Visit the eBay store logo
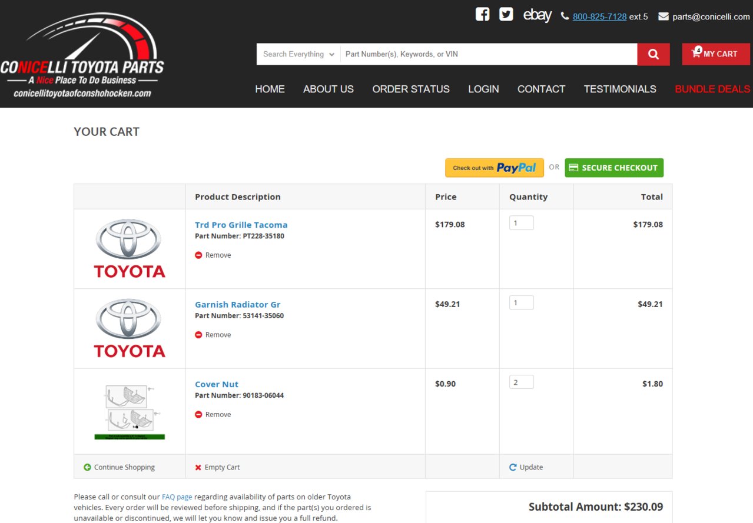The height and width of the screenshot is (523, 753). click(537, 15)
